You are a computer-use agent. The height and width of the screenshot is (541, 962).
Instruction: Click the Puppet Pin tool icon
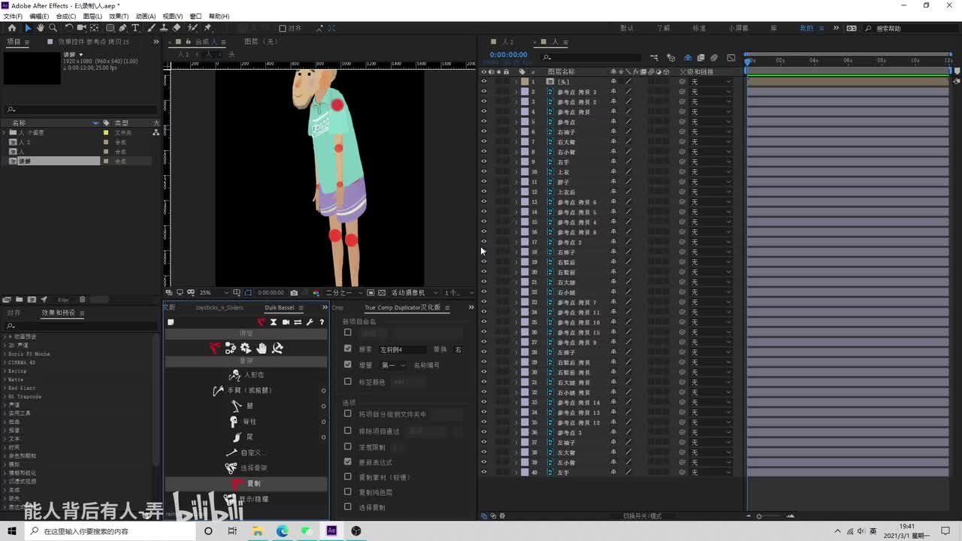(x=207, y=28)
